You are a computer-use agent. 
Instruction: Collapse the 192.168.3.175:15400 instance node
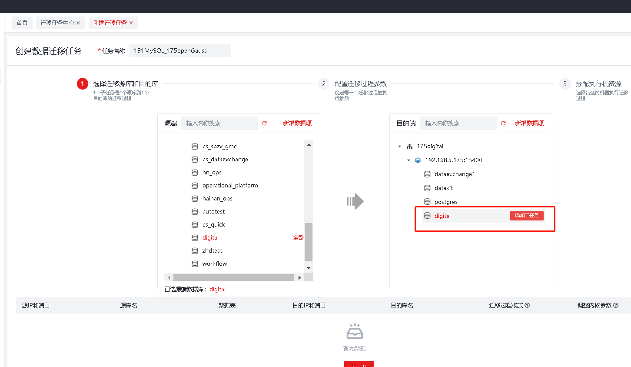(408, 160)
